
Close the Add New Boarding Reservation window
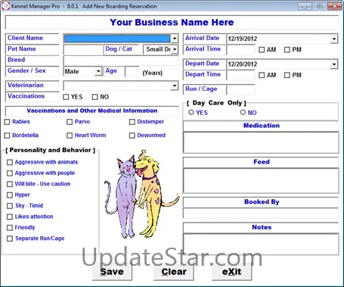[x=334, y=6]
